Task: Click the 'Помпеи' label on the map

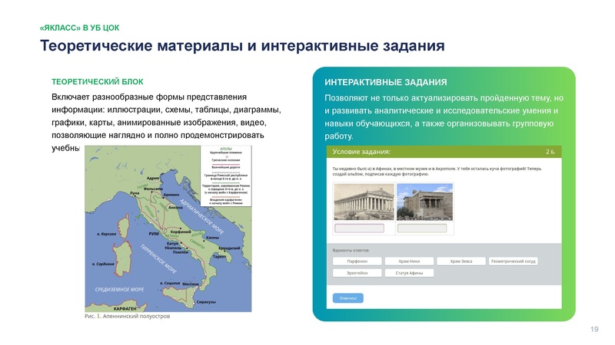Action: pos(181,252)
